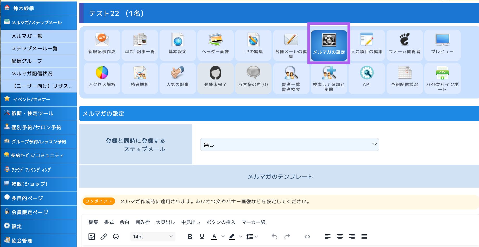This screenshot has height=247, width=479.
Task: Expand the line height dropdown arrow
Action: click(x=256, y=237)
